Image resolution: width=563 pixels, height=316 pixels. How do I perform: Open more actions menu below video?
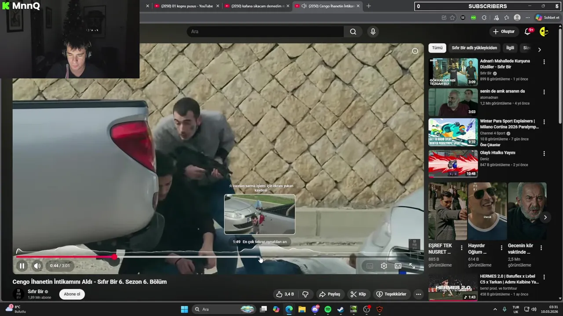418,294
